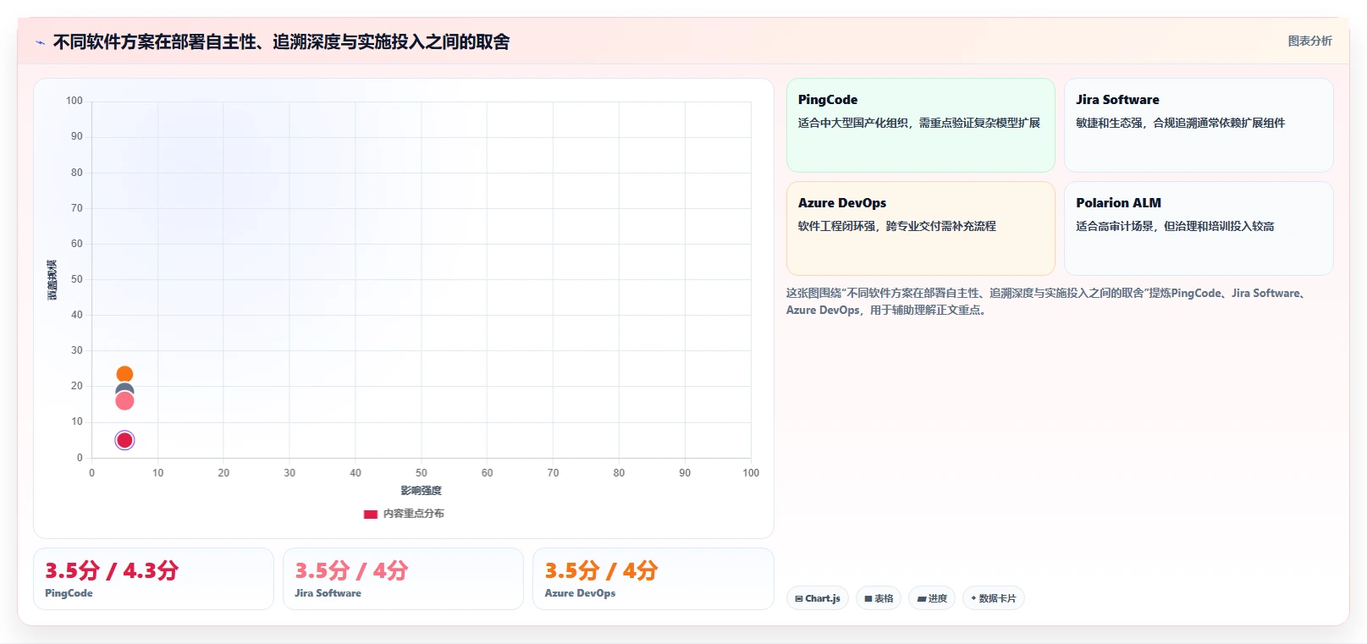This screenshot has height=644, width=1367.
Task: Select the Jira Software 3.5分 / 4分 score card
Action: click(x=403, y=579)
